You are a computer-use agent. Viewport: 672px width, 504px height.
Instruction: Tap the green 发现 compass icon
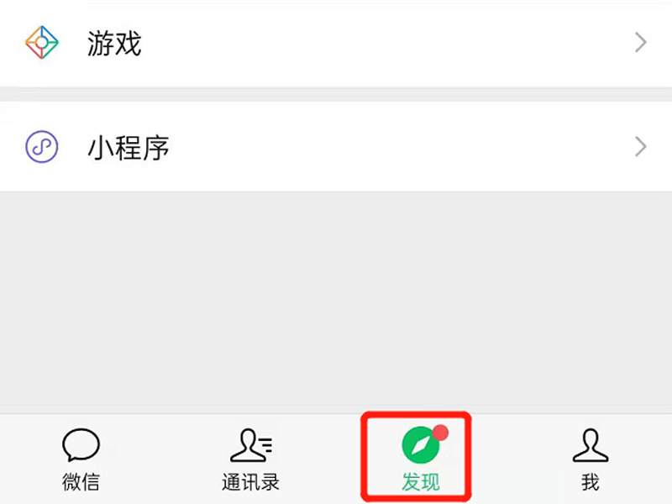coord(421,445)
